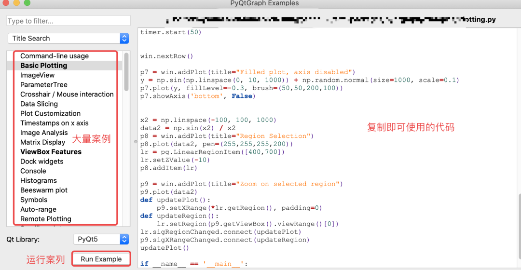Click the "p7.showAxis('bottom', False)" line
The height and width of the screenshot is (270, 521).
click(x=198, y=96)
